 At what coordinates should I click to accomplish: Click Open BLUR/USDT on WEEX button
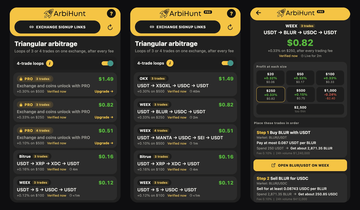tap(300, 165)
